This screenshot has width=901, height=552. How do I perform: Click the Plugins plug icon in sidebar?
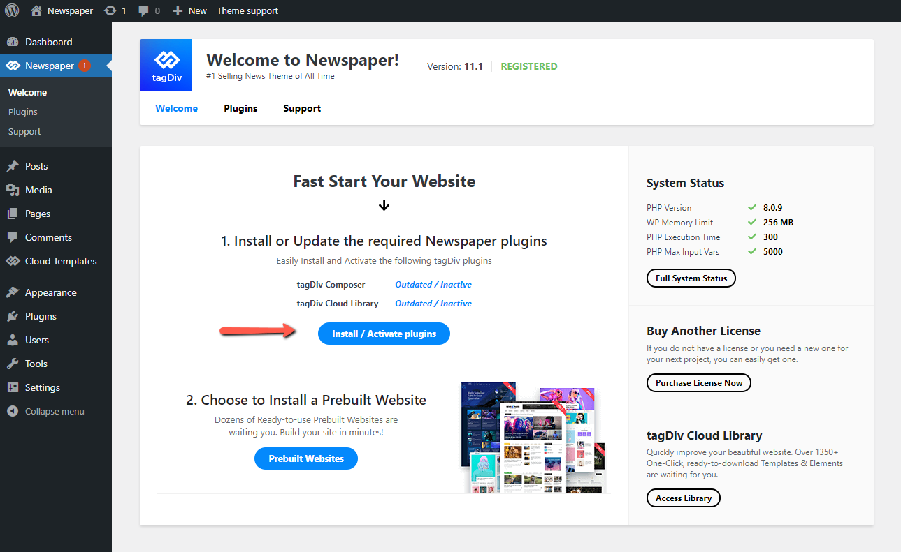point(13,316)
